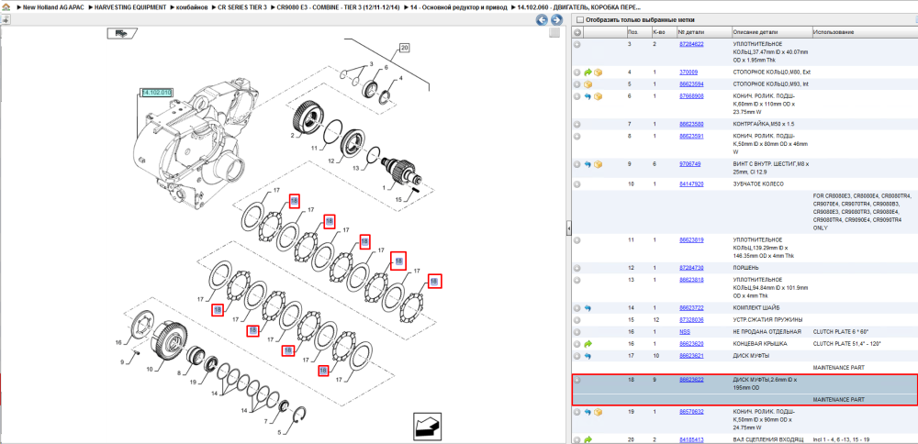Open the previous diagram with back arrow
Viewport: 918px width, 444px height.
[x=543, y=20]
